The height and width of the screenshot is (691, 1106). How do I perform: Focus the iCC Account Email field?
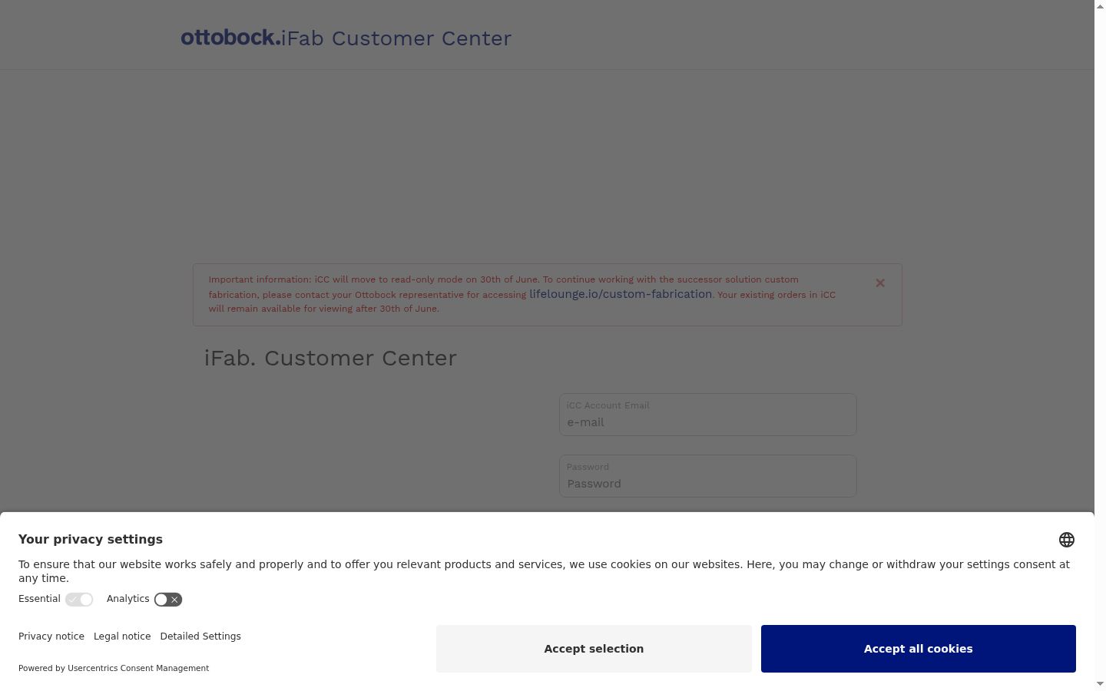coord(707,415)
